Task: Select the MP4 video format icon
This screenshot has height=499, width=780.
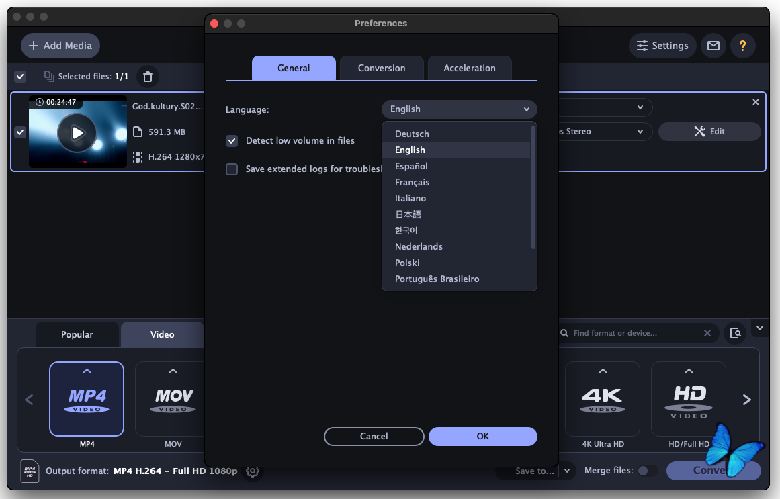Action: 87,399
